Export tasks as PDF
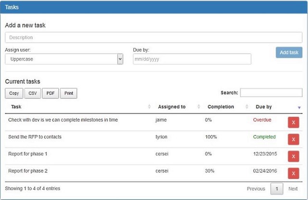The width and height of the screenshot is (308, 200). [50, 93]
